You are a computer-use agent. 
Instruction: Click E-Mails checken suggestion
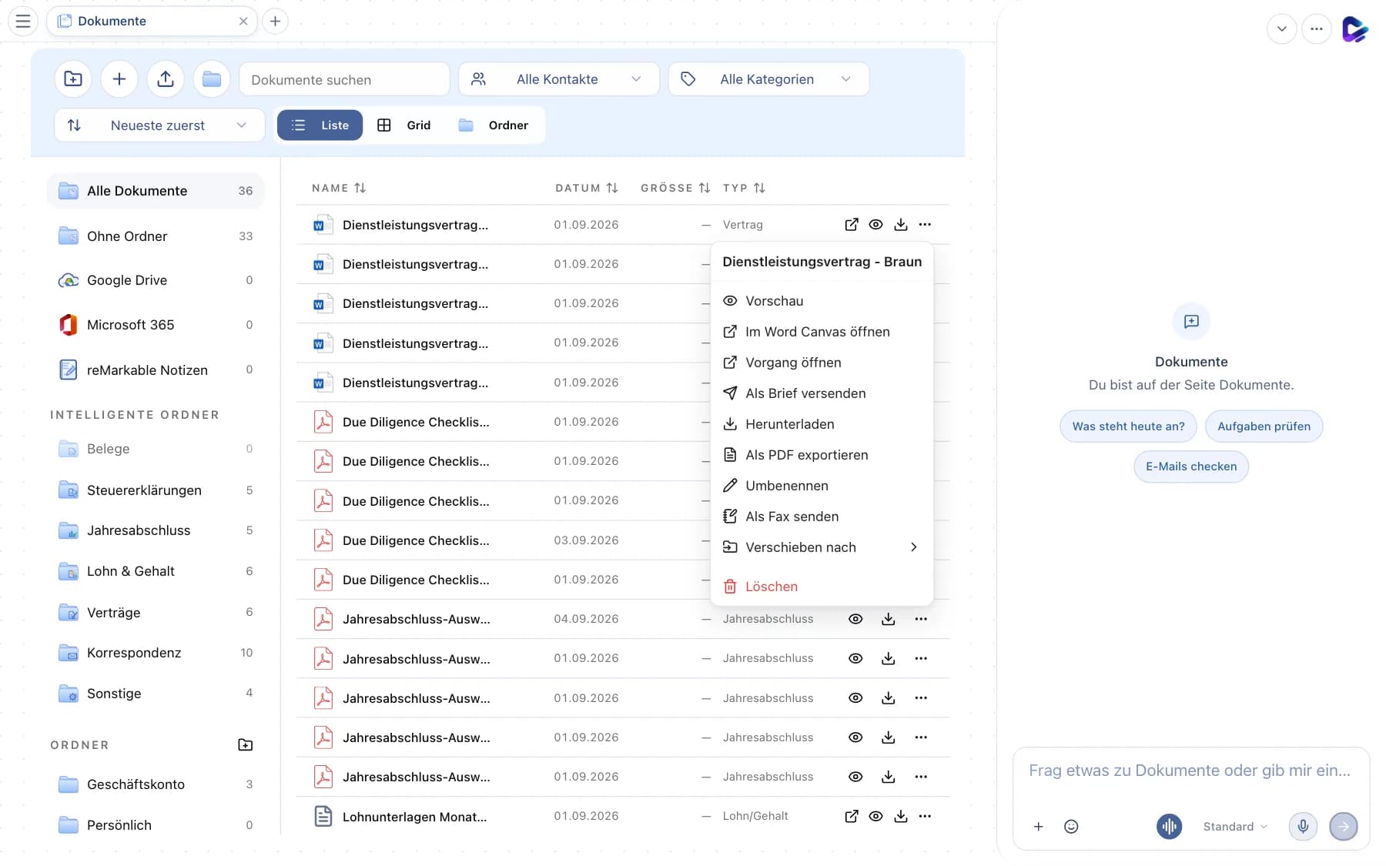[x=1191, y=466]
